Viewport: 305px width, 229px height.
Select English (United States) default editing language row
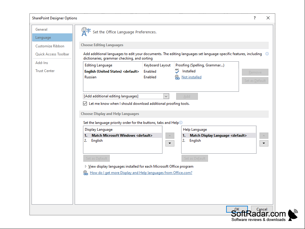click(161, 71)
